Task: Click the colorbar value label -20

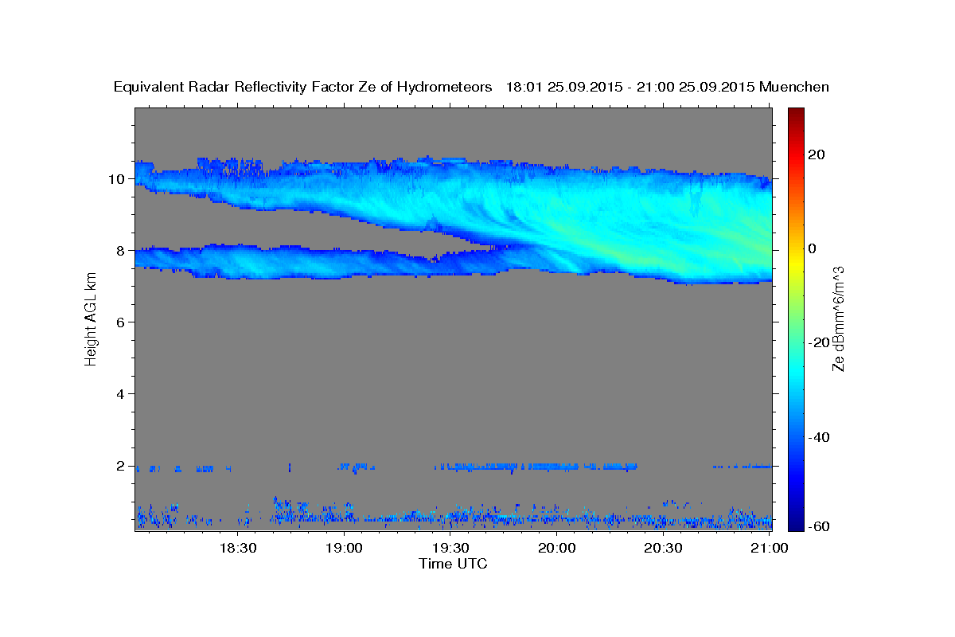Action: 820,342
